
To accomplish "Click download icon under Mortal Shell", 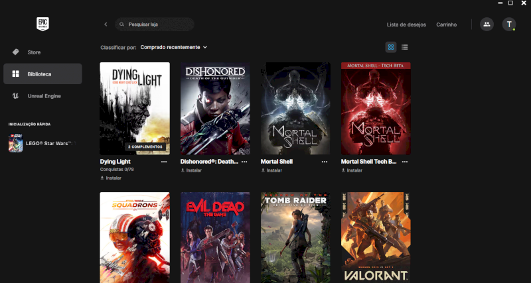I will (263, 170).
